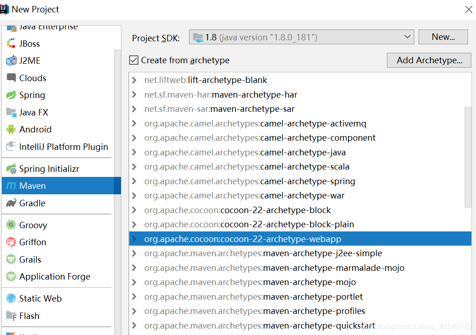This screenshot has height=335, width=476.
Task: Click the New... SDK button
Action: [443, 37]
